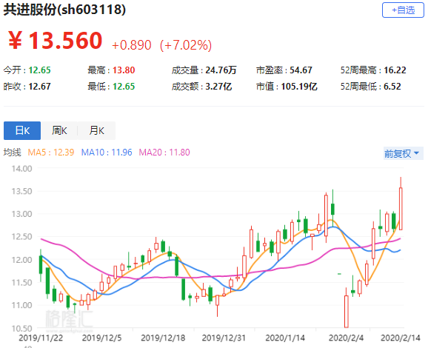Image resolution: width=428 pixels, height=348 pixels.
Task: Click the 成交额 value 3.27亿
Action: click(218, 87)
